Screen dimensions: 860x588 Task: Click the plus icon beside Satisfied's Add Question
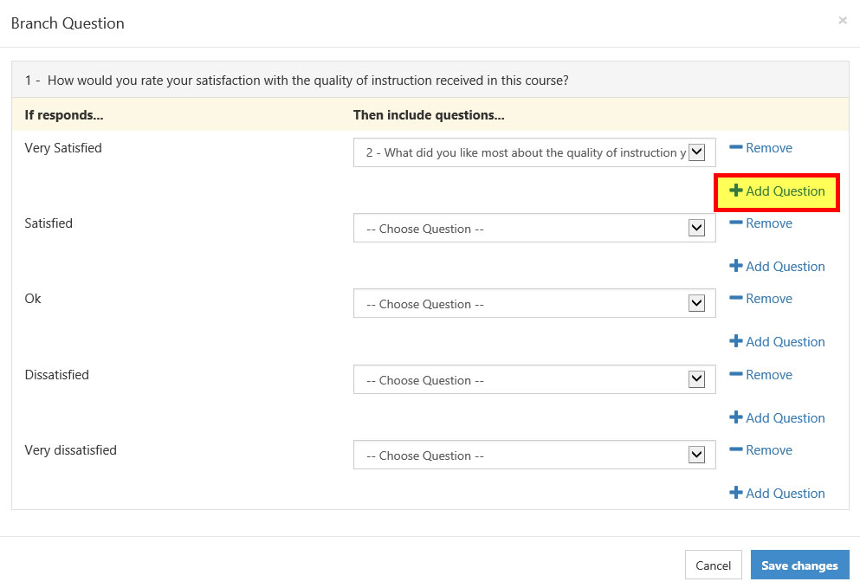coord(737,266)
